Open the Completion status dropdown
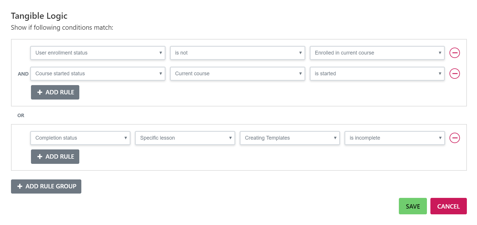The width and height of the screenshot is (477, 225). click(80, 138)
